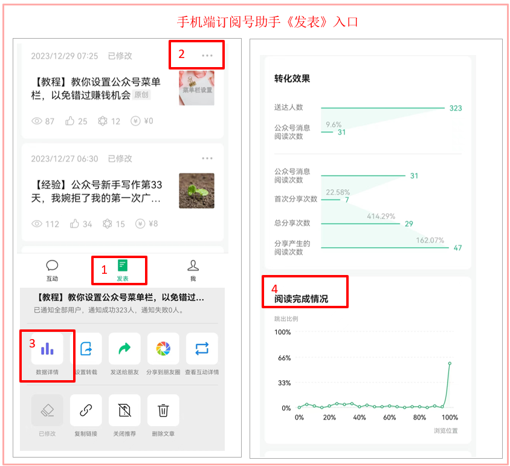Click the 首次分享次数 label
Viewport: 510px width, 466px height.
point(295,199)
